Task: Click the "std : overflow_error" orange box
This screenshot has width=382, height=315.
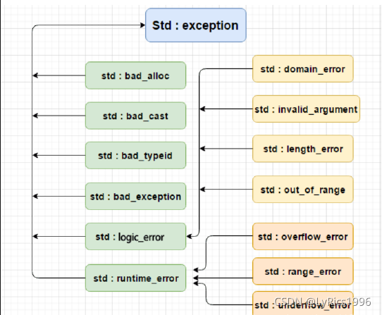Action: tap(303, 236)
